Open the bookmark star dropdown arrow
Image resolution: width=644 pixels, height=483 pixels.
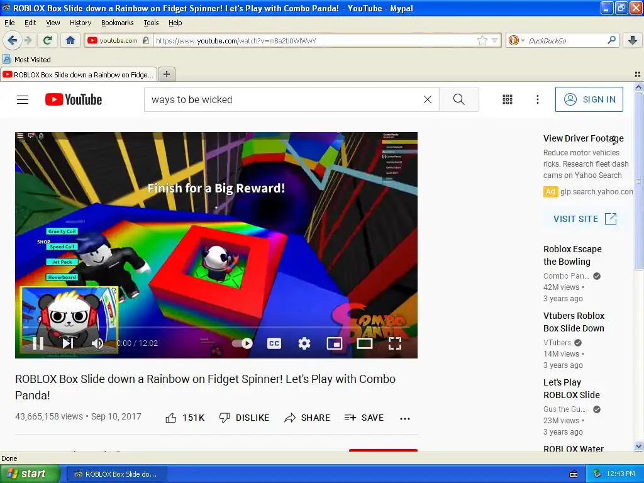(x=494, y=40)
